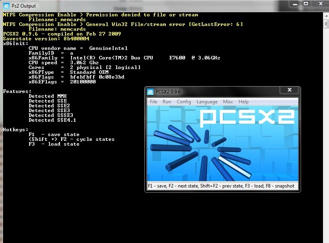
Task: Open the Language menu in PCSX2
Action: pos(207,102)
